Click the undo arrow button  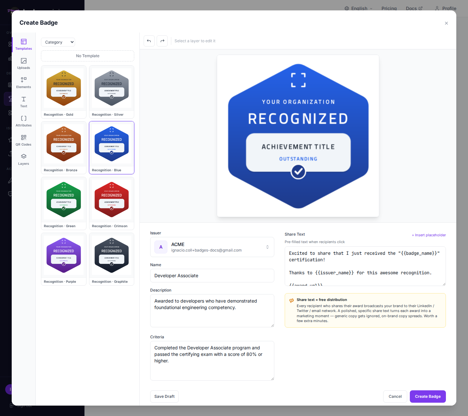[x=149, y=41]
